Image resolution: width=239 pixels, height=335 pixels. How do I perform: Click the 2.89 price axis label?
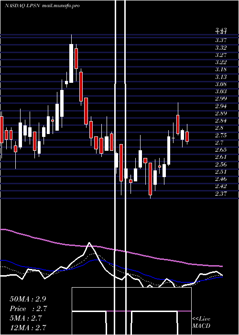221,113
